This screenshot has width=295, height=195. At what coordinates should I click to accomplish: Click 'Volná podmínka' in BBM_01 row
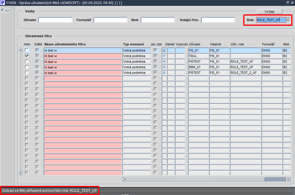(x=137, y=67)
